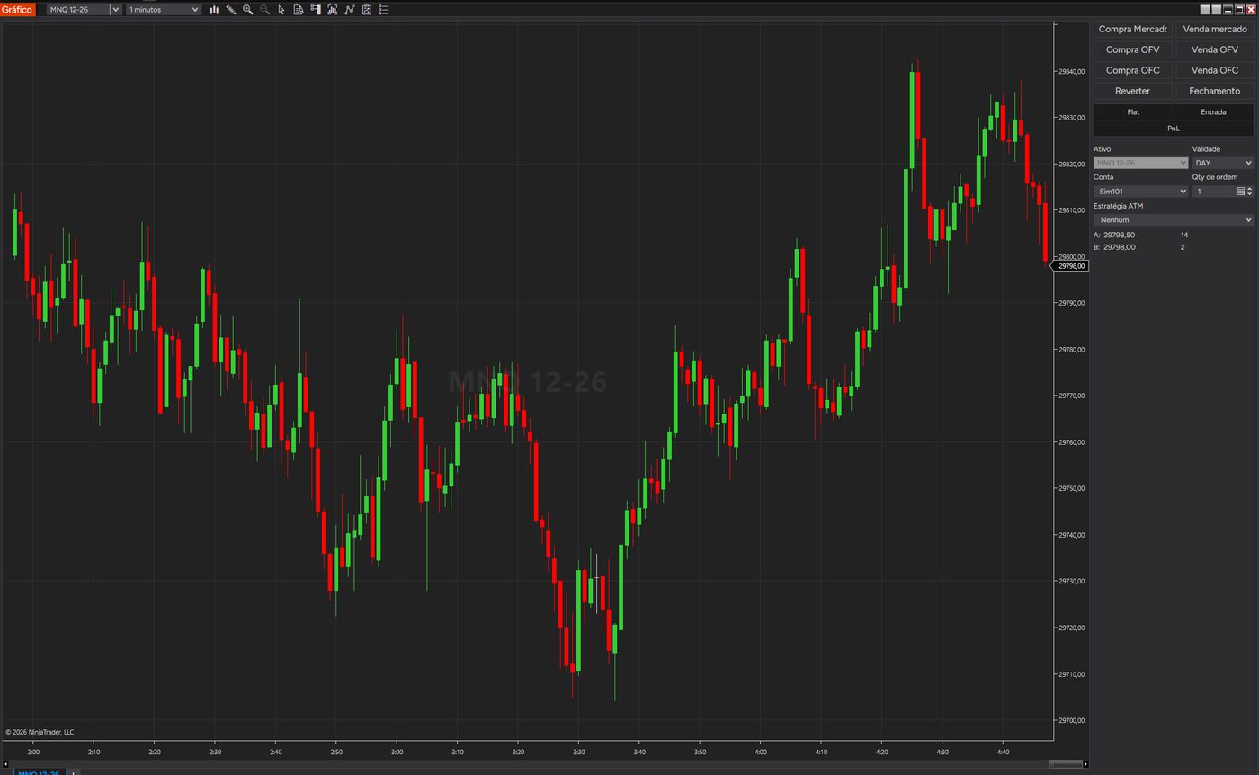Open the disabled Ativo MNQ 12-26 dropdown
The height and width of the screenshot is (775, 1259).
point(1141,163)
